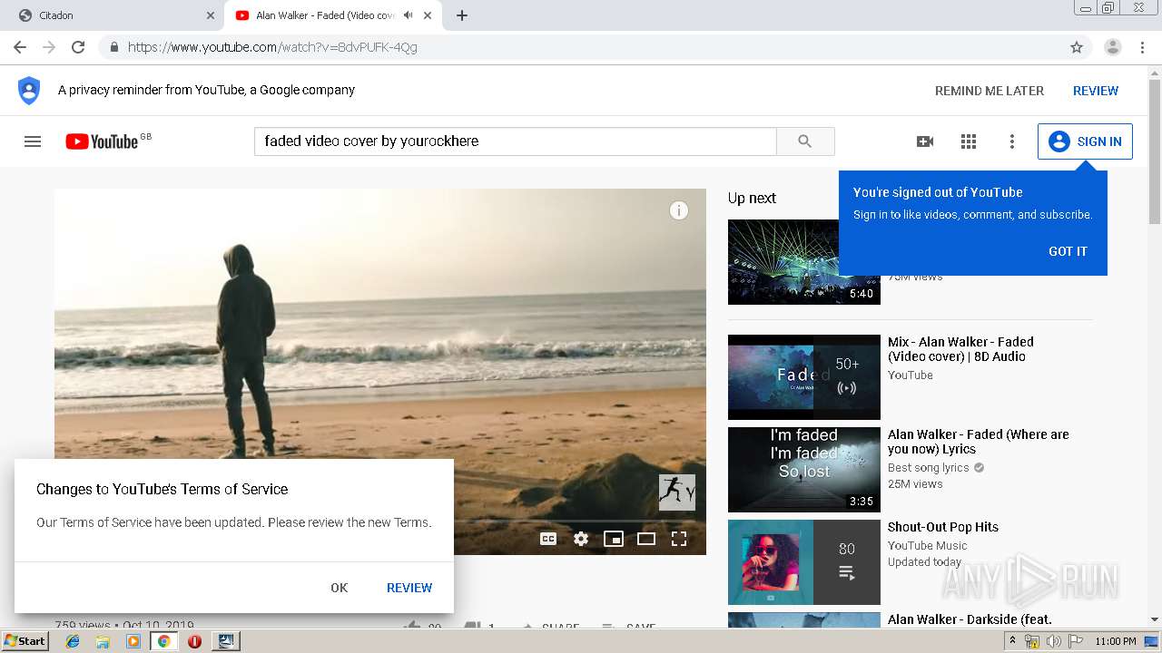Open the Chrome three-dot menu
This screenshot has height=653, width=1162.
[1142, 47]
